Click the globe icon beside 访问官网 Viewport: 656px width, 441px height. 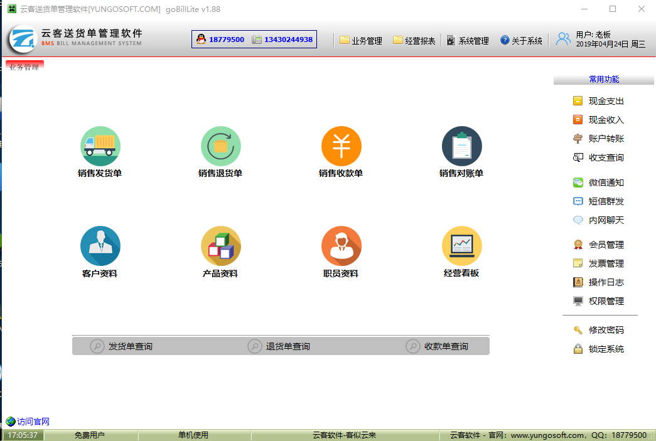[x=11, y=422]
